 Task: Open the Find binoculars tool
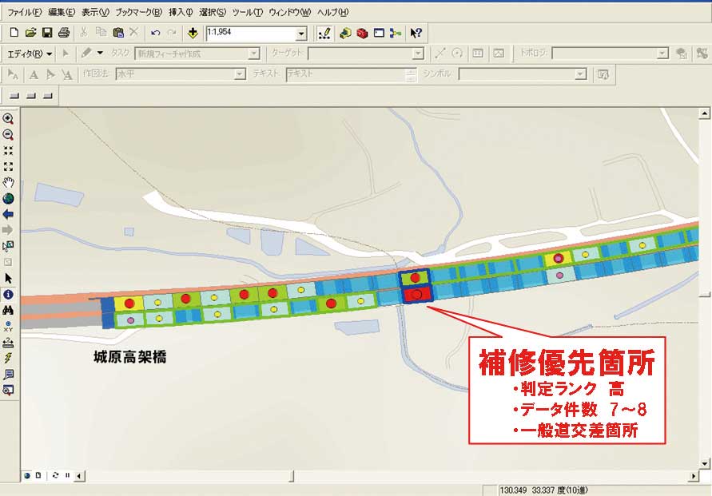[8, 310]
